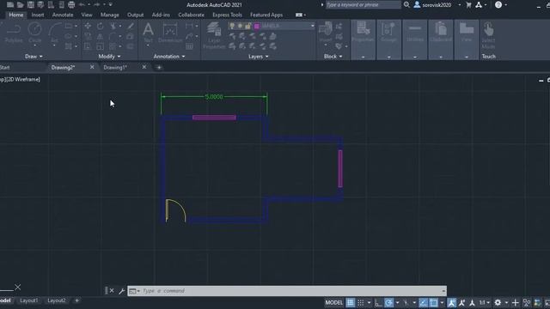Add a new layout with plus button

(76, 300)
